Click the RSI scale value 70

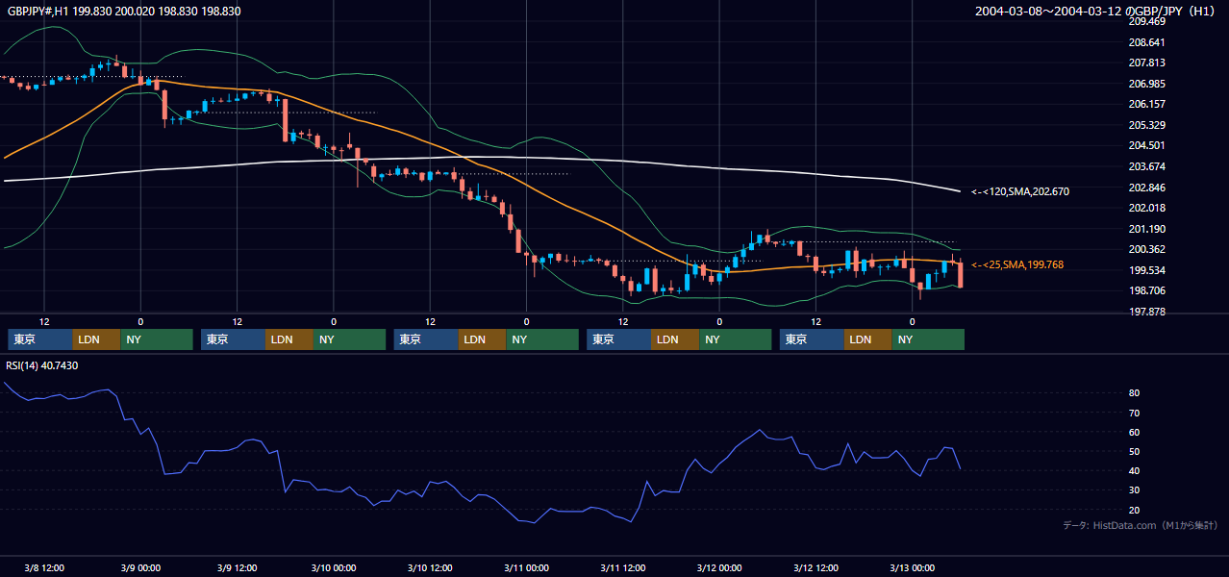pyautogui.click(x=1135, y=413)
